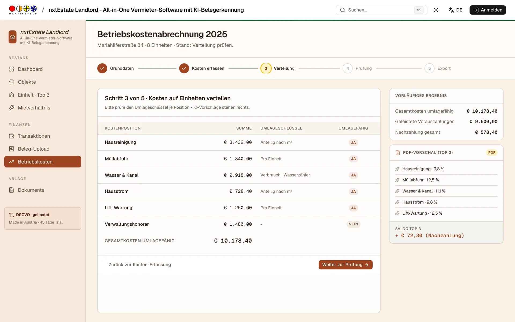Click the Dashboard grid icon
Viewport: 515px width, 322px height.
click(x=11, y=69)
